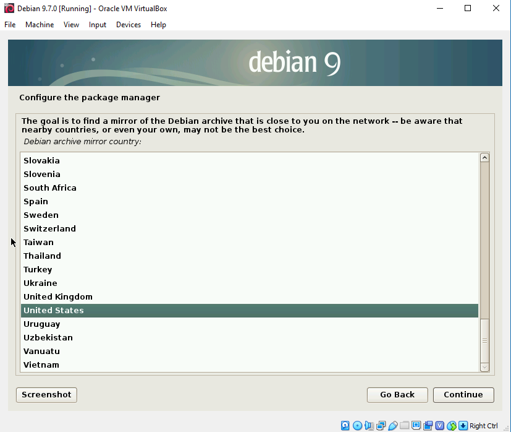The image size is (511, 432).
Task: Click the network adapters status icon
Action: click(x=381, y=425)
